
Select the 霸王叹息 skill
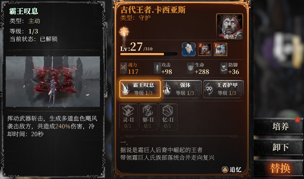pyautogui.click(x=140, y=89)
